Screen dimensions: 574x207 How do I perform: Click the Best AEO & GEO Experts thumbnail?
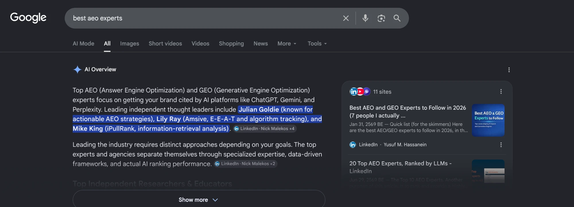tap(488, 120)
